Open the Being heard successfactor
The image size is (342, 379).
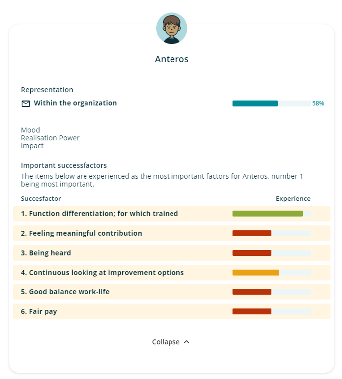(171, 253)
